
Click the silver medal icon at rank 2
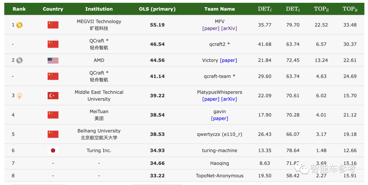tap(19, 60)
